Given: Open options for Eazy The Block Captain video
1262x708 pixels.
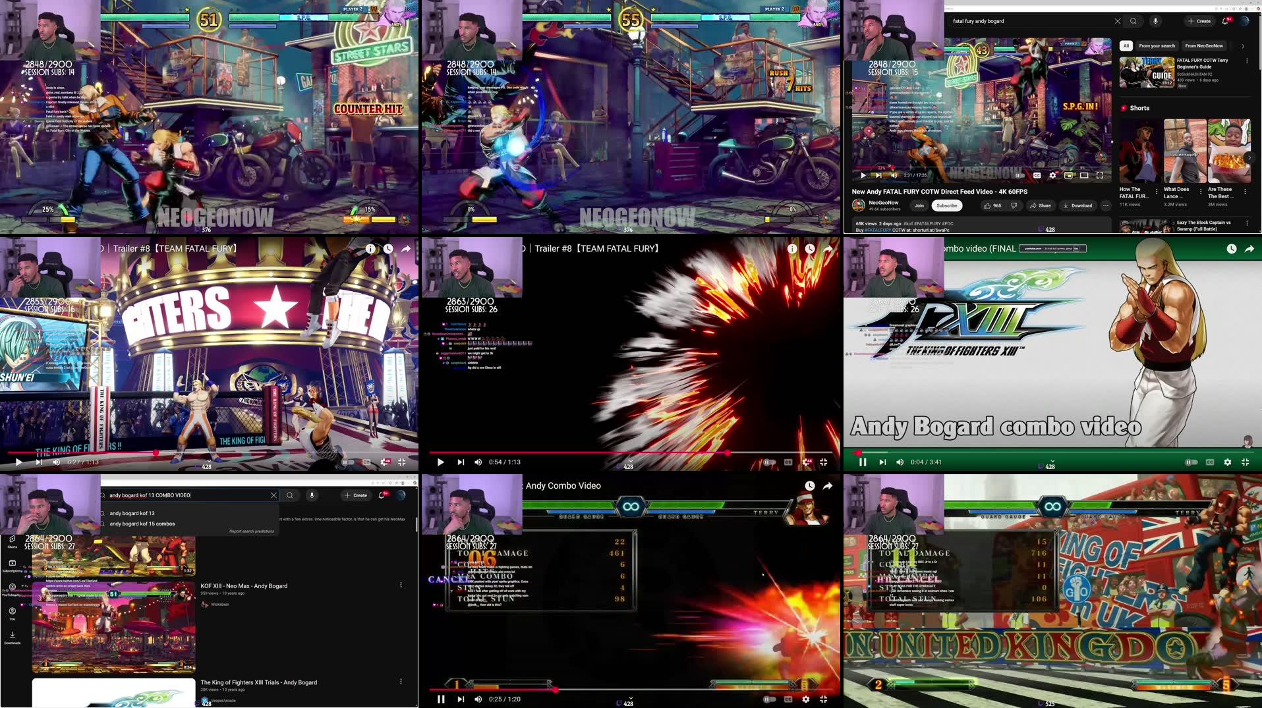Looking at the screenshot, I should [1247, 223].
